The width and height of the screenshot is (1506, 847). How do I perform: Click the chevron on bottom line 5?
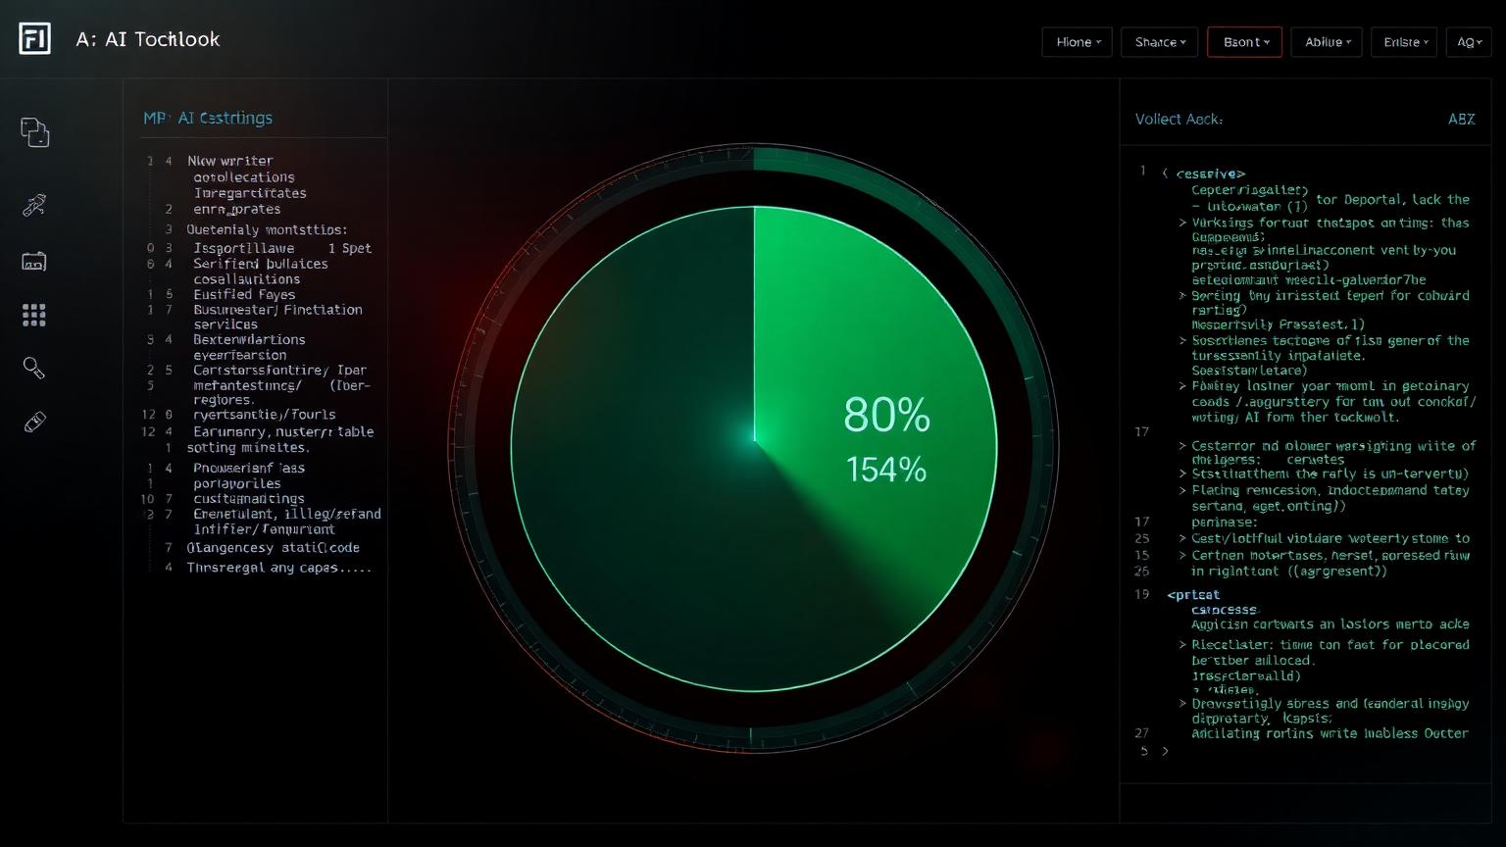point(1165,751)
